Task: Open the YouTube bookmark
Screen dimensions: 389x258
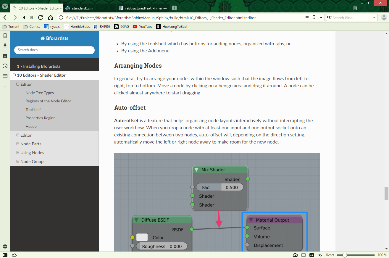Action: click(x=143, y=27)
